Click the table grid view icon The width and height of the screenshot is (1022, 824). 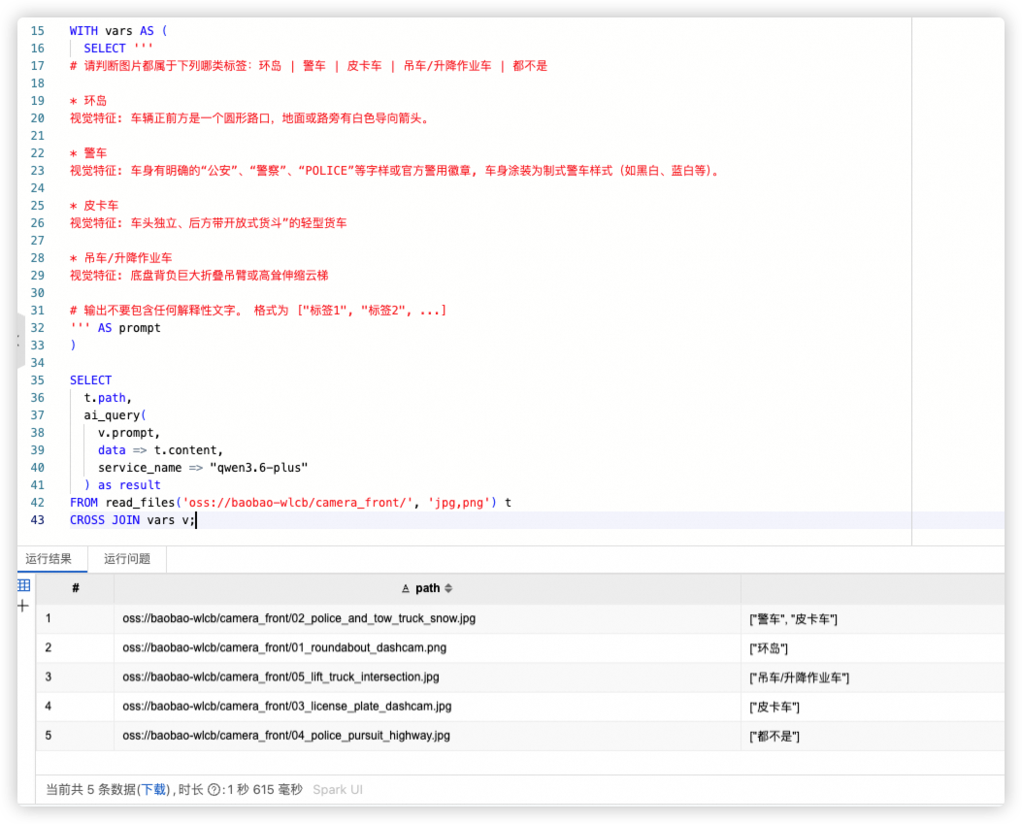click(x=24, y=584)
